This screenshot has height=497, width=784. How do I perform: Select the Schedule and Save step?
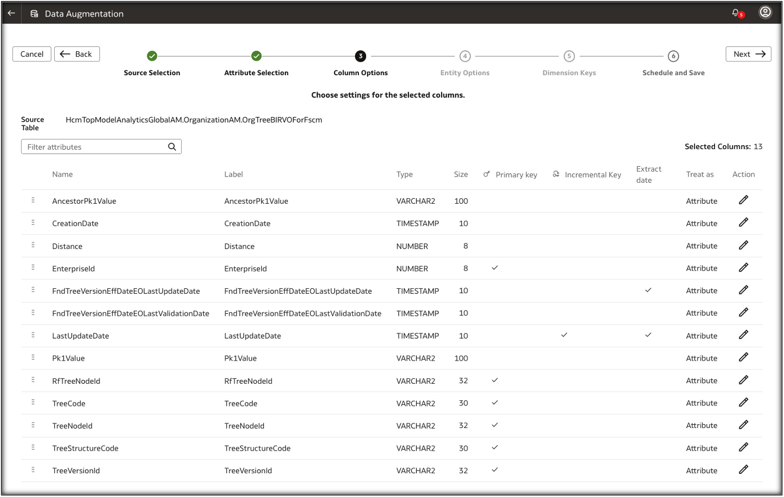[673, 56]
